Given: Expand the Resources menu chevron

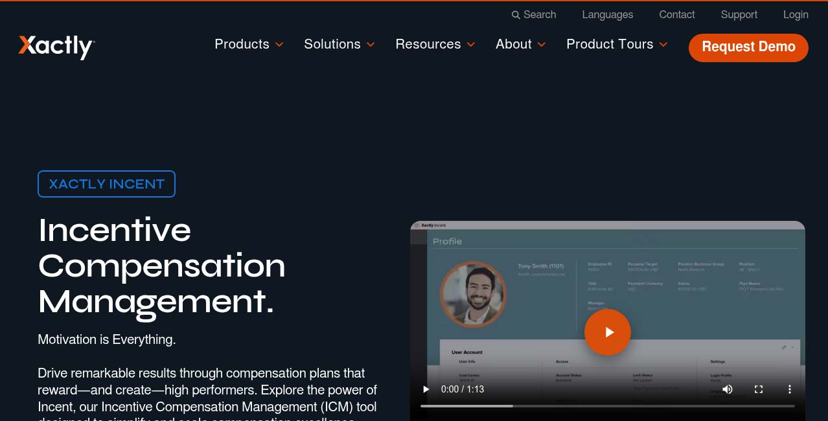Looking at the screenshot, I should [471, 45].
